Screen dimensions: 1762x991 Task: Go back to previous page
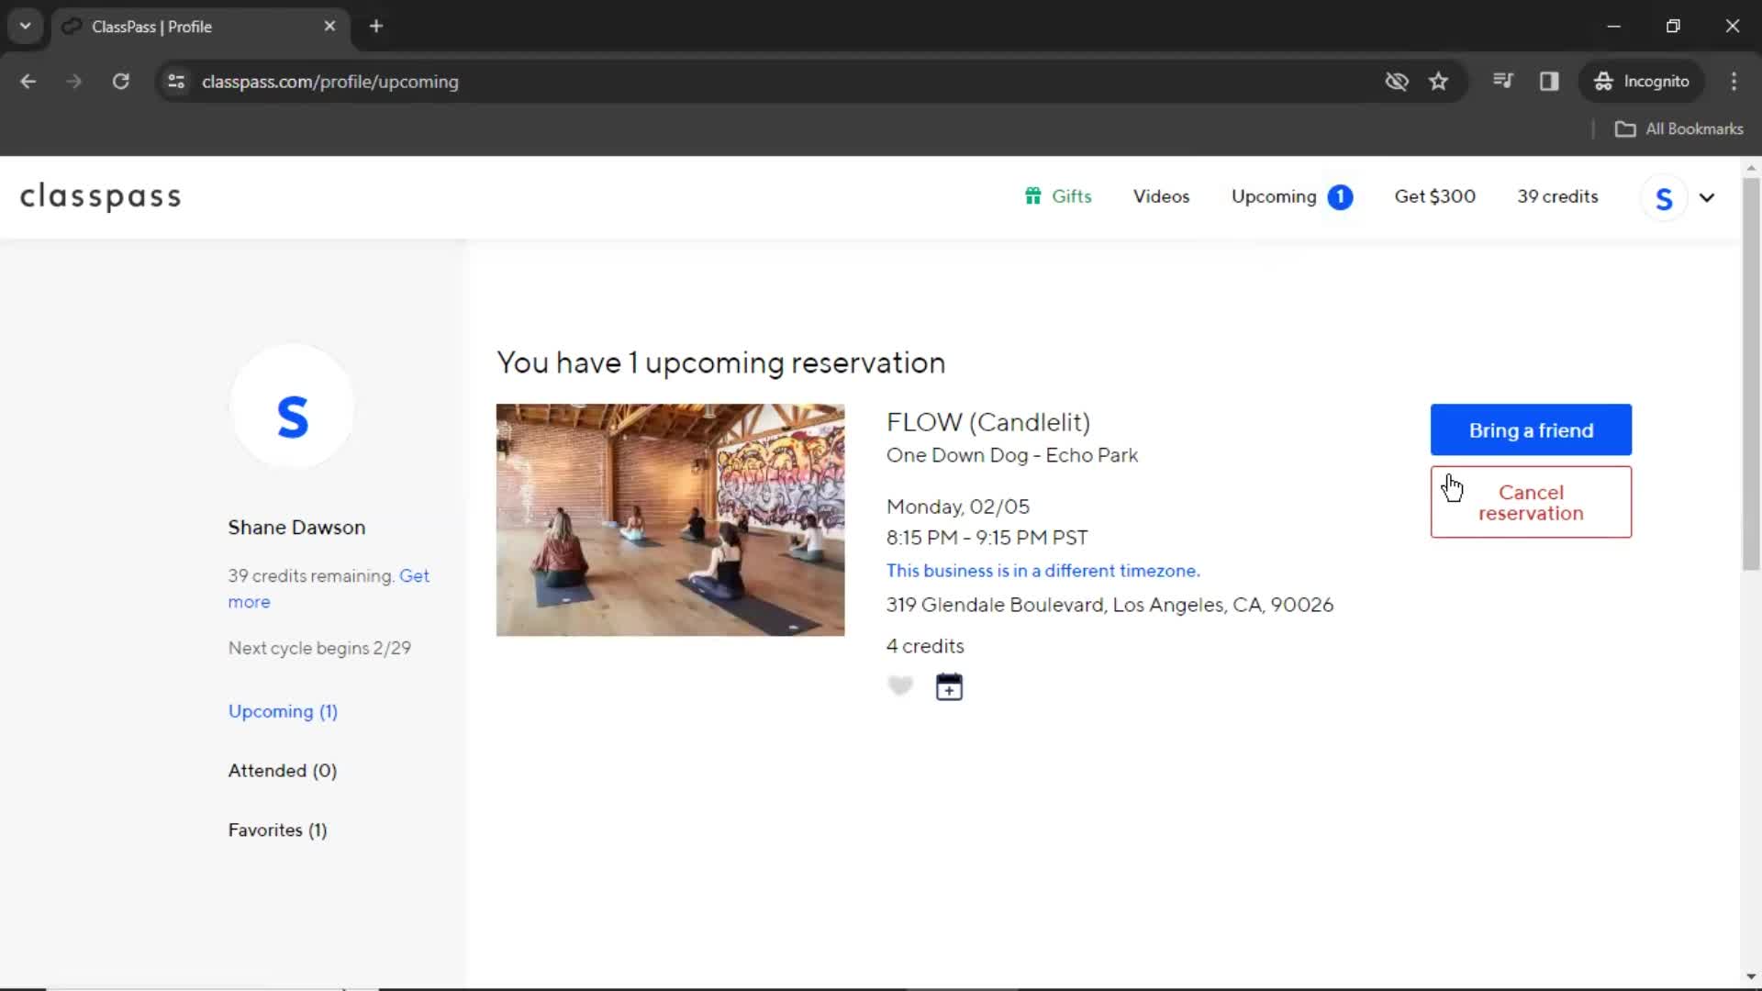tap(28, 82)
